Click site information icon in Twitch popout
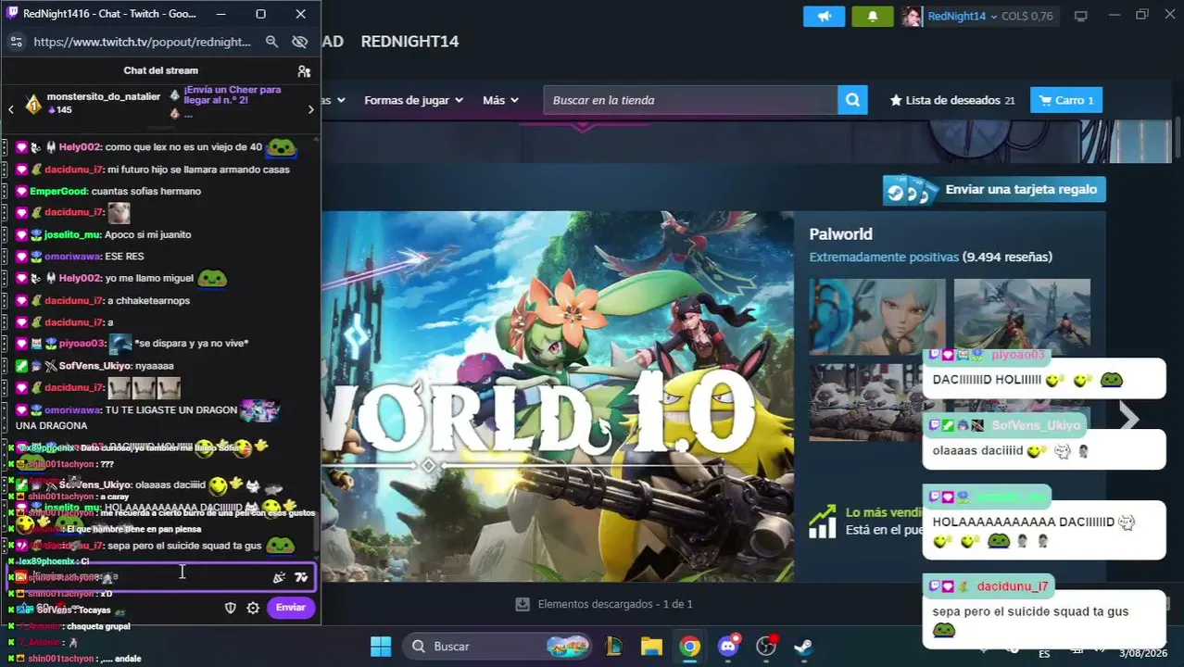 point(16,42)
